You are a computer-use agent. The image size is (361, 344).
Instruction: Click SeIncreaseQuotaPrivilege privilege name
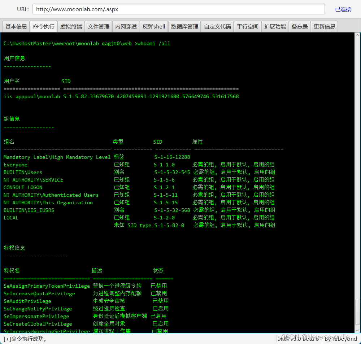click(x=39, y=293)
